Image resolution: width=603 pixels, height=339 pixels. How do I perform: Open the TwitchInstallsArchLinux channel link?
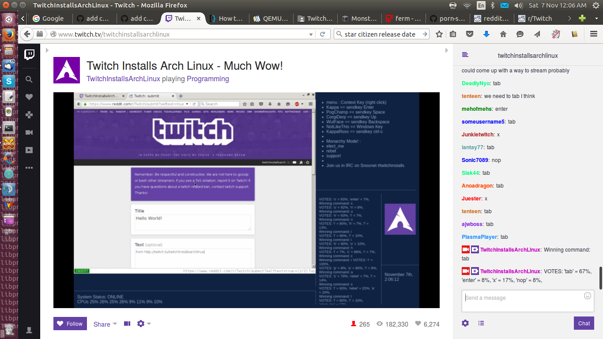click(x=123, y=79)
